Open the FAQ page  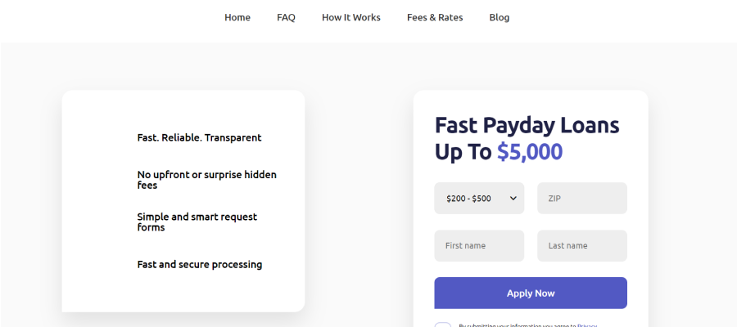[286, 17]
